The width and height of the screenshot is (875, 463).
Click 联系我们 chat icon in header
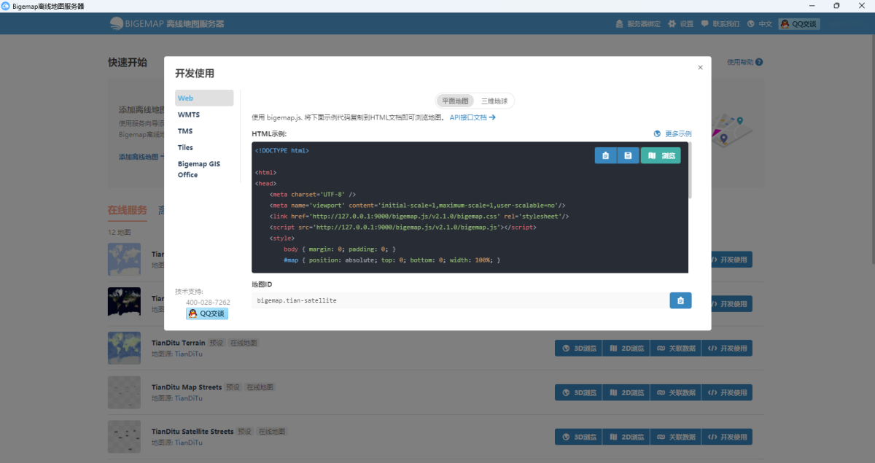point(705,24)
